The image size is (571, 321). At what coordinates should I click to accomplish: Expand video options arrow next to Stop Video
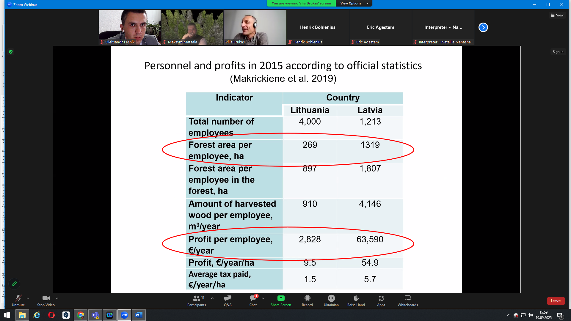click(57, 298)
